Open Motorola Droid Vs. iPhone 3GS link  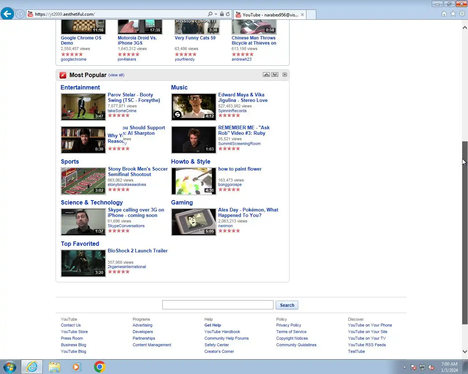point(137,40)
